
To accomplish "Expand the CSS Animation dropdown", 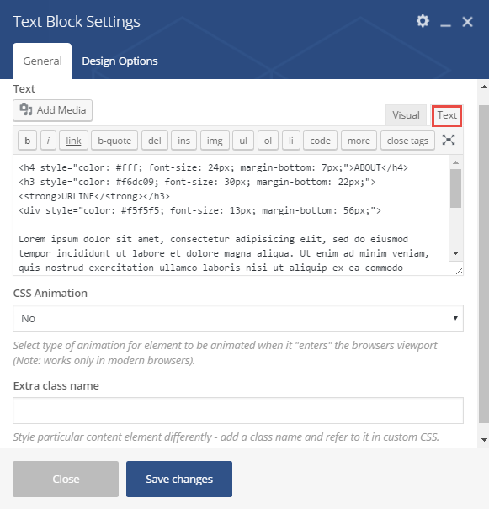I will point(238,319).
